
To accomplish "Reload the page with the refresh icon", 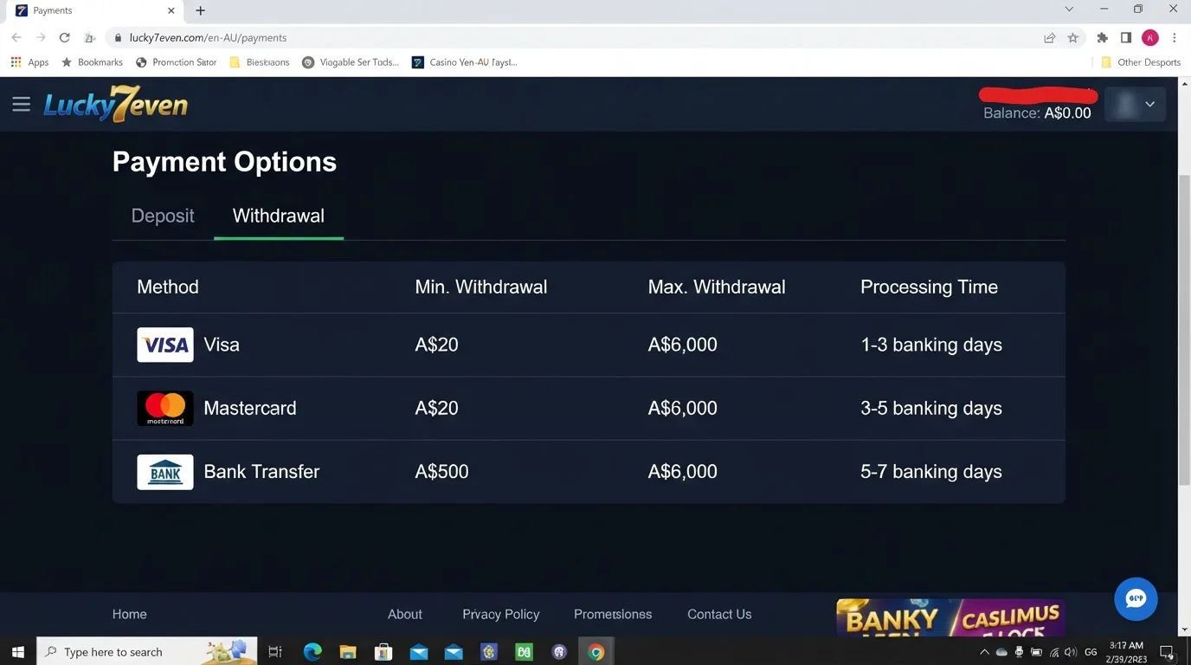I will (x=64, y=37).
